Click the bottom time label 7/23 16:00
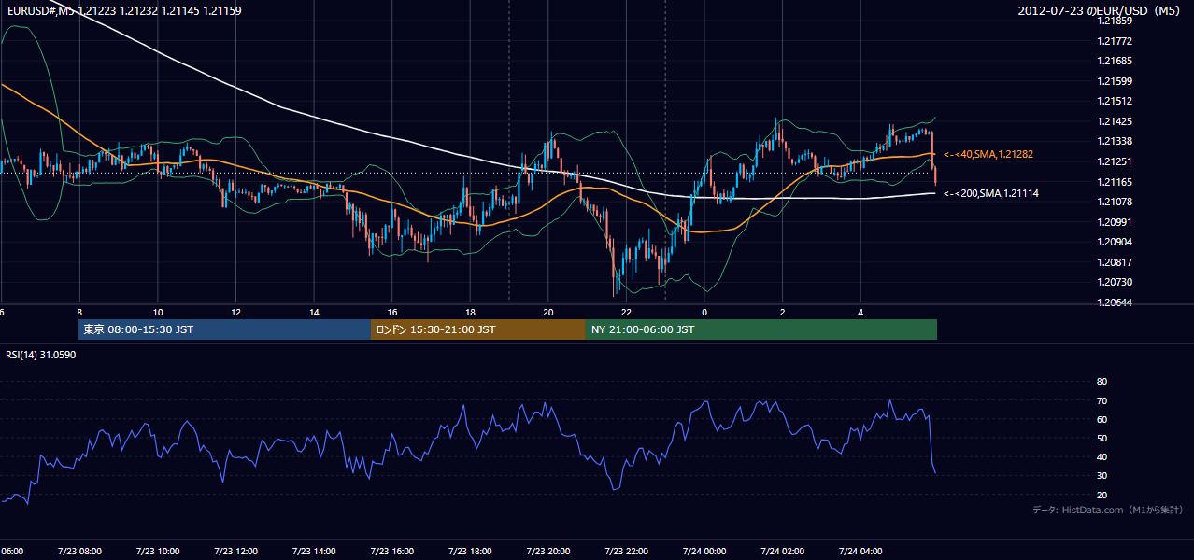 [x=391, y=552]
